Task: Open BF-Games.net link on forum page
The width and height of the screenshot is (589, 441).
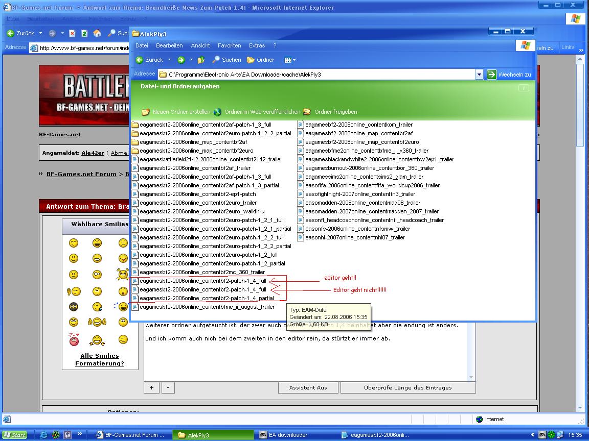Action: pyautogui.click(x=60, y=135)
